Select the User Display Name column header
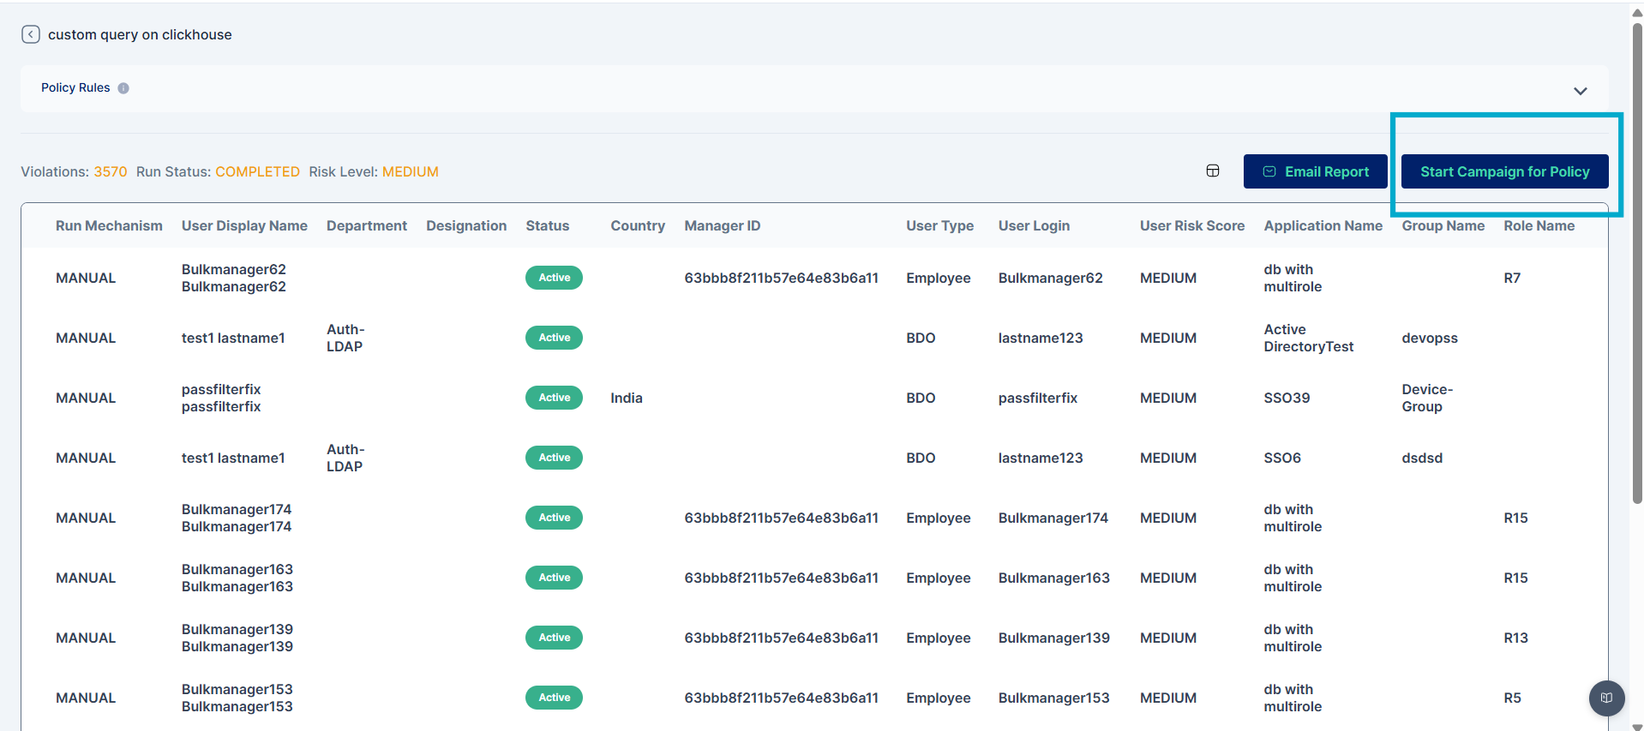Screen dimensions: 1644x731 [x=244, y=226]
